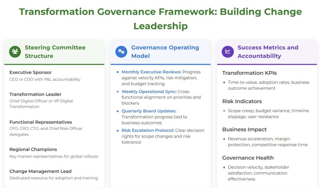Open the Weekly Operational Sync item
The height and width of the screenshot is (190, 320).
tap(149, 92)
